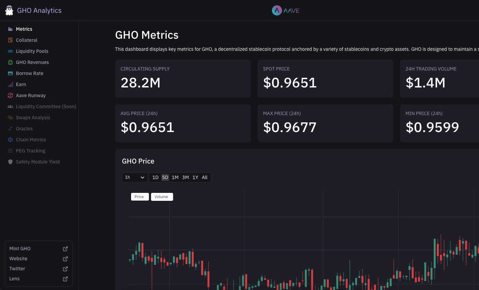Click the Aave Runway icon

[x=10, y=96]
